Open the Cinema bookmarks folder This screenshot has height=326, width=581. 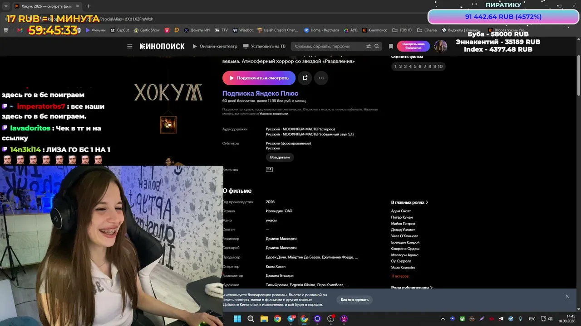click(x=427, y=30)
